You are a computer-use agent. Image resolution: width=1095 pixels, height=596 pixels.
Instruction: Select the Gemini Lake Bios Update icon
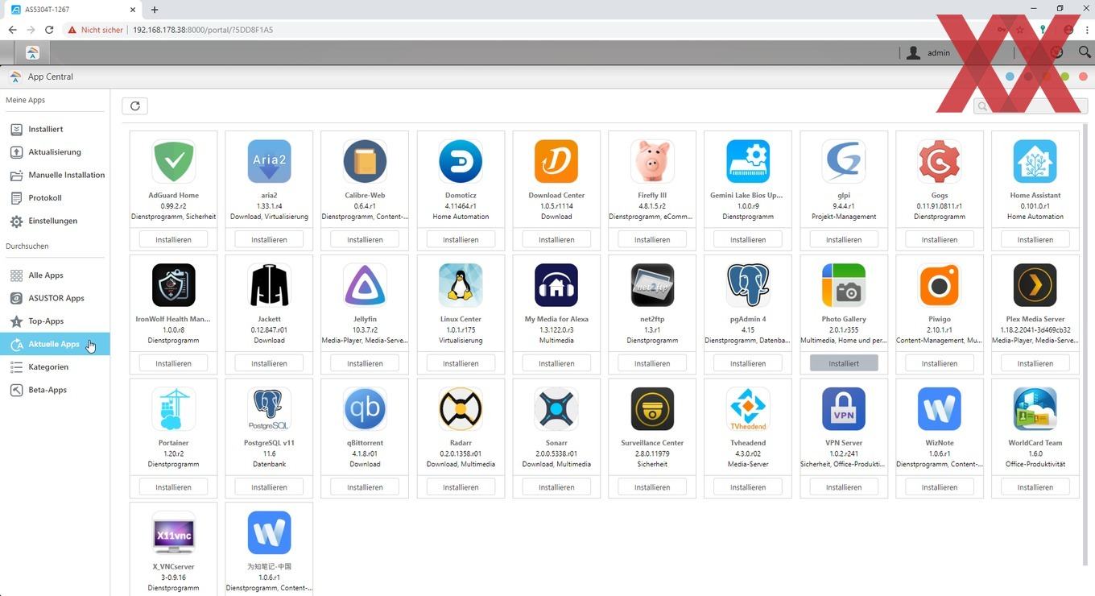point(748,161)
